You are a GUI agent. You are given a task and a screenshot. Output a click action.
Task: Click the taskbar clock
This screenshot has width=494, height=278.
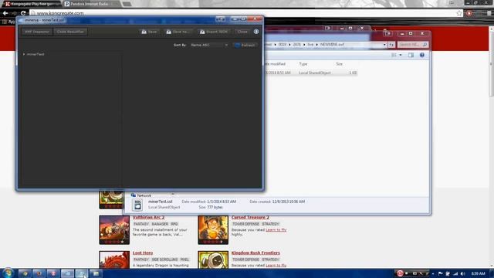click(478, 273)
